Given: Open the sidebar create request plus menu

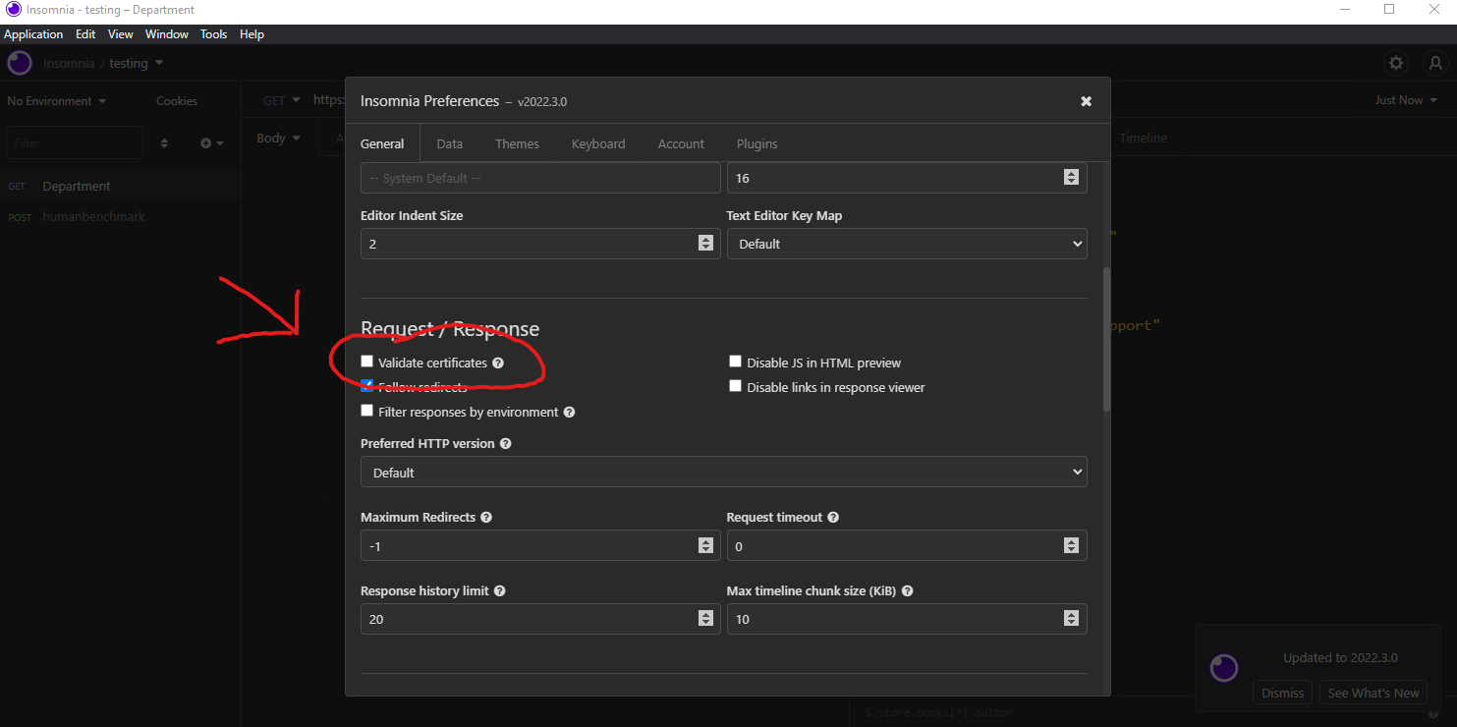Looking at the screenshot, I should click(x=212, y=143).
